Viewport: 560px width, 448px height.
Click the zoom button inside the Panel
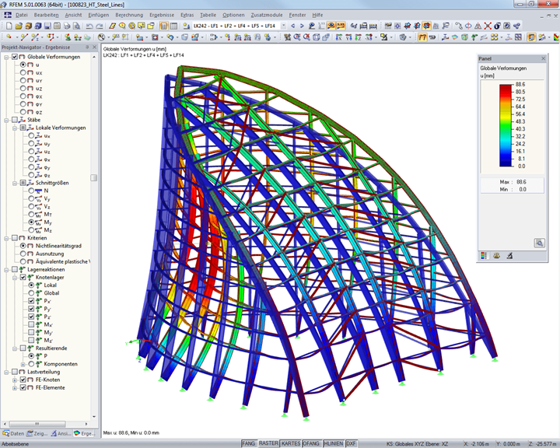point(539,243)
